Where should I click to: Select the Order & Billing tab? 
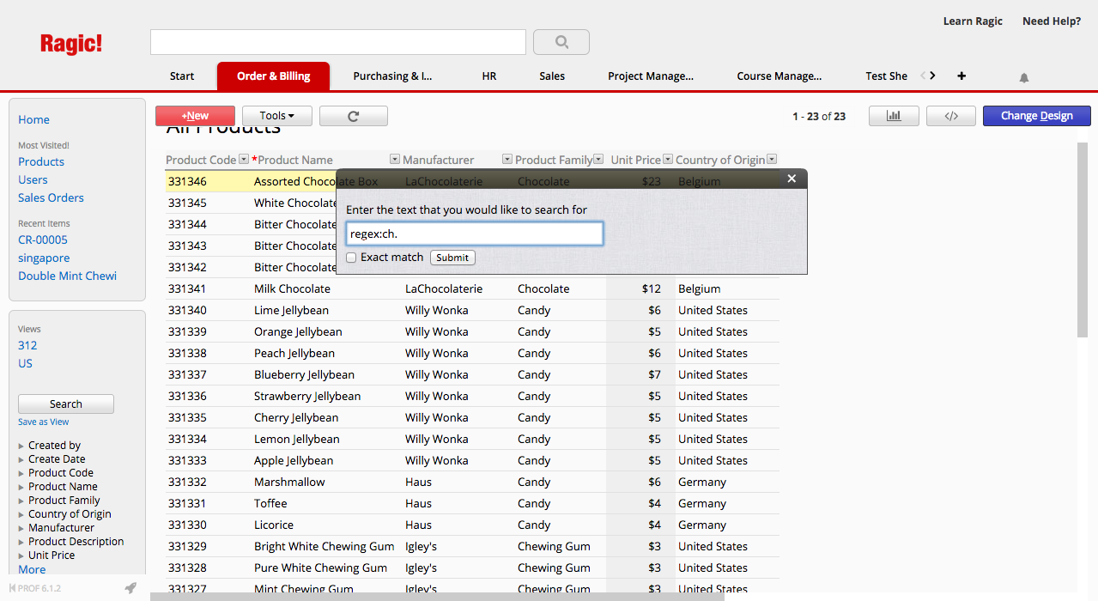click(274, 76)
